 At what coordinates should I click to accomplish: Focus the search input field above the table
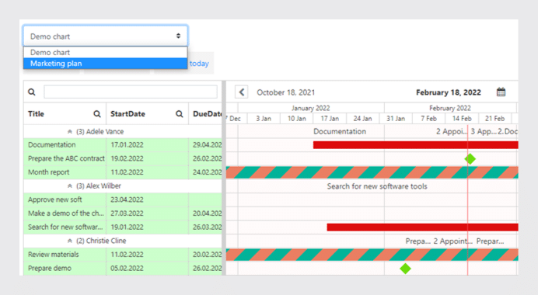coord(131,92)
